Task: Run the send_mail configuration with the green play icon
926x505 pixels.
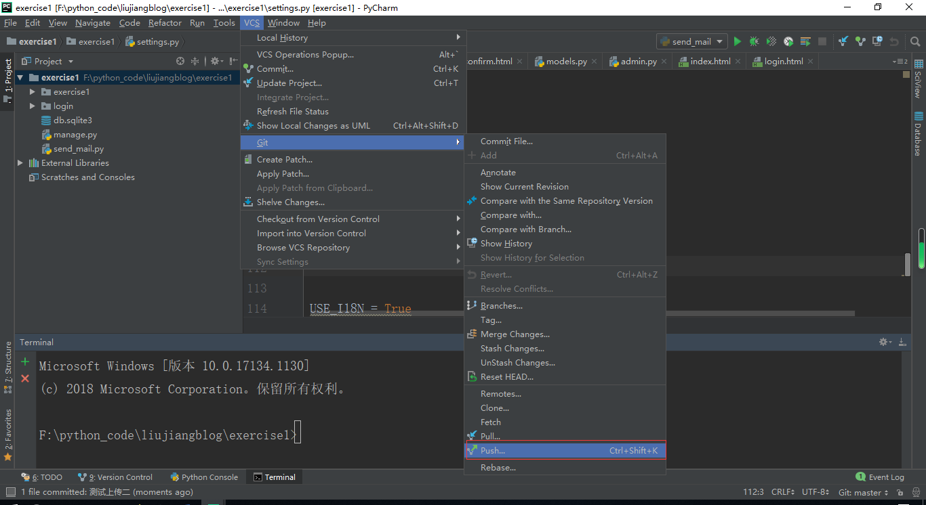Action: [x=738, y=41]
